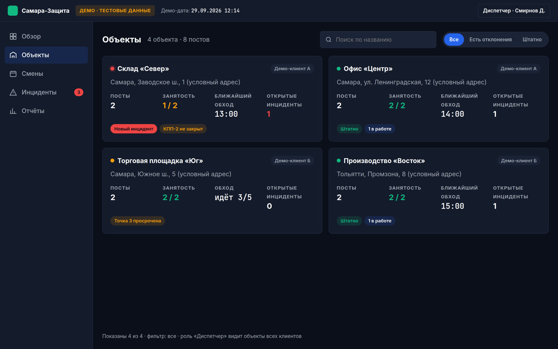Viewport: 558px width, 349px height.
Task: Click green status dot of Производство «Восток»
Action: (339, 161)
